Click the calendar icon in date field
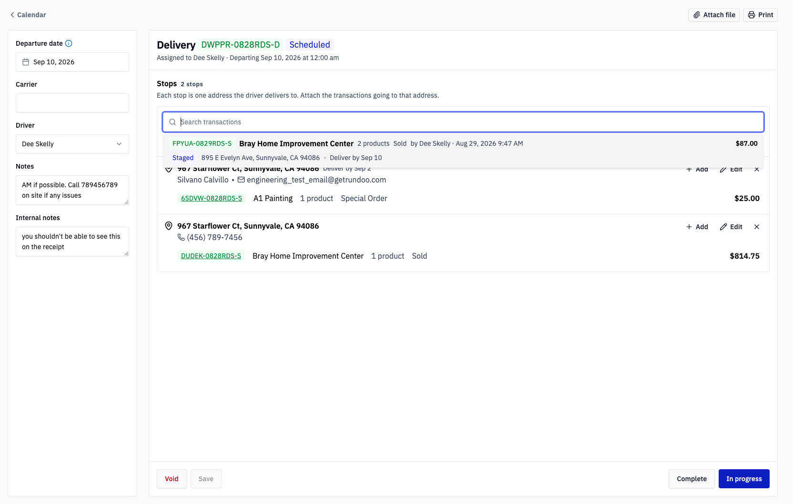The height and width of the screenshot is (504, 793). tap(26, 62)
